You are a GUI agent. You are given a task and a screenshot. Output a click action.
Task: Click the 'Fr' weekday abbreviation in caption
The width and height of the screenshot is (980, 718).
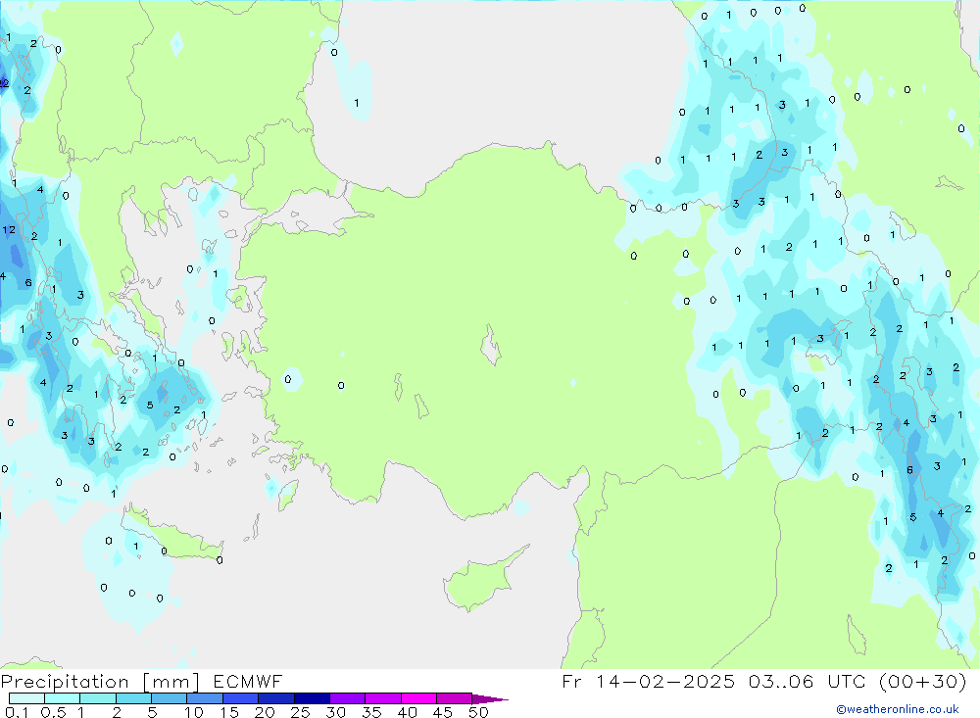tap(571, 681)
